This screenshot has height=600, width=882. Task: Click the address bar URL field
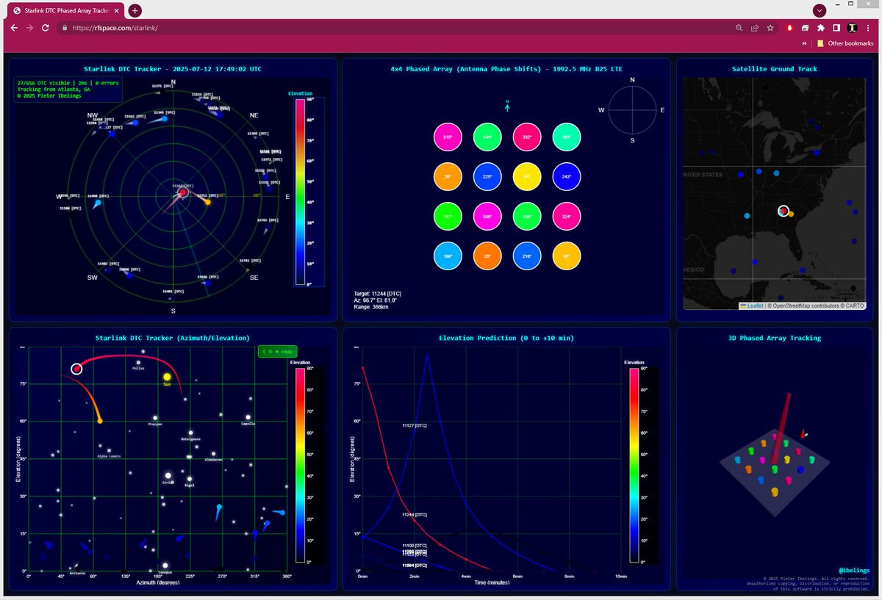click(397, 28)
